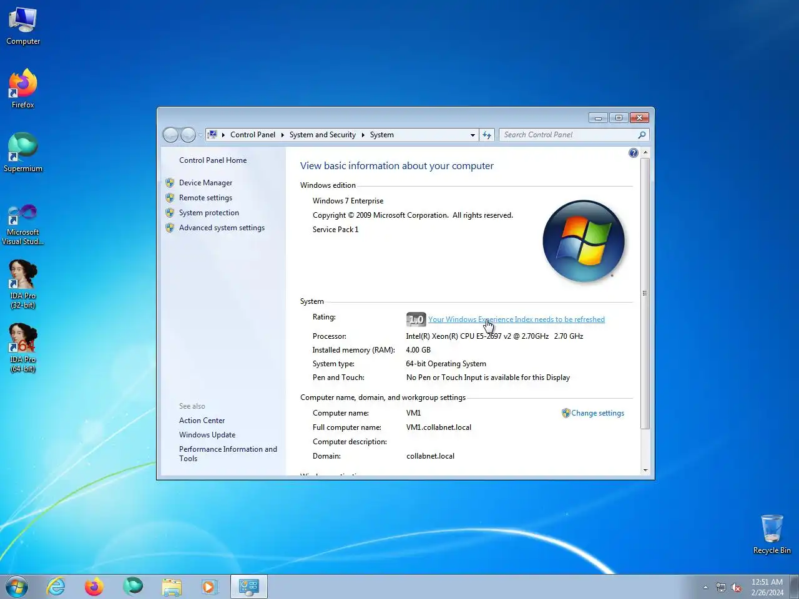
Task: Launch Firefox from taskbar
Action: point(94,587)
